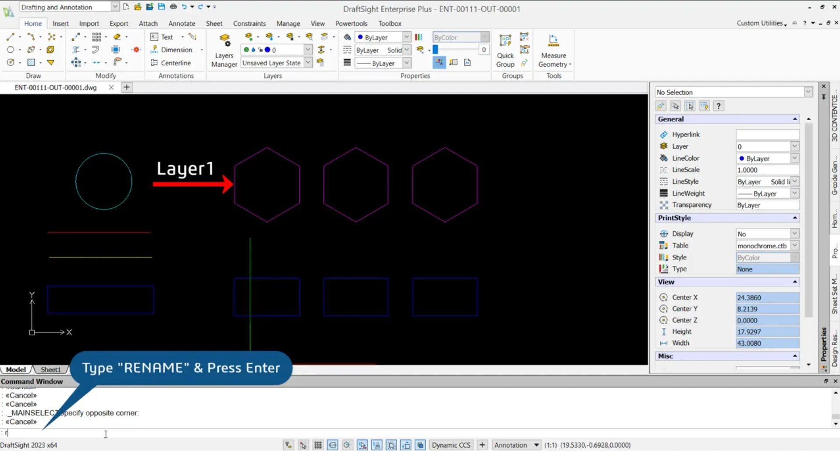Toggle Polar guides in status bar
The height and width of the screenshot is (451, 840).
point(347,445)
